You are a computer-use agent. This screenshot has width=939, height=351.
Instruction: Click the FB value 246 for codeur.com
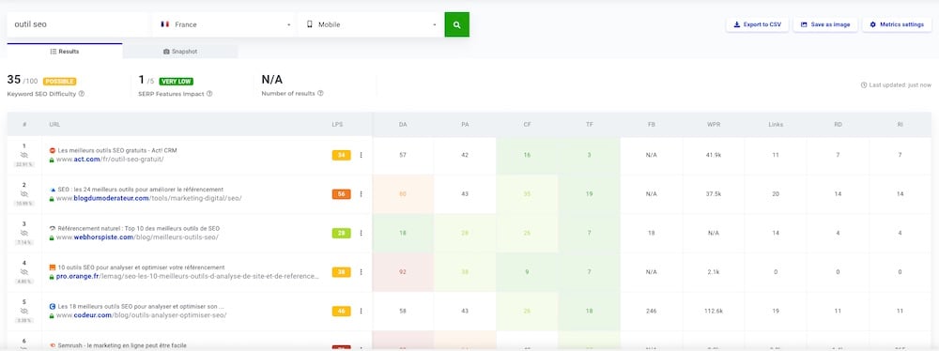pos(651,311)
